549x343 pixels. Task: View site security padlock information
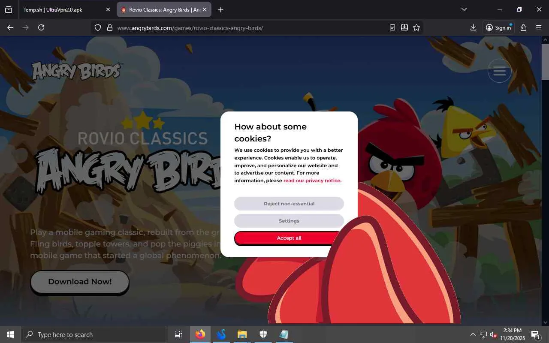pos(110,27)
